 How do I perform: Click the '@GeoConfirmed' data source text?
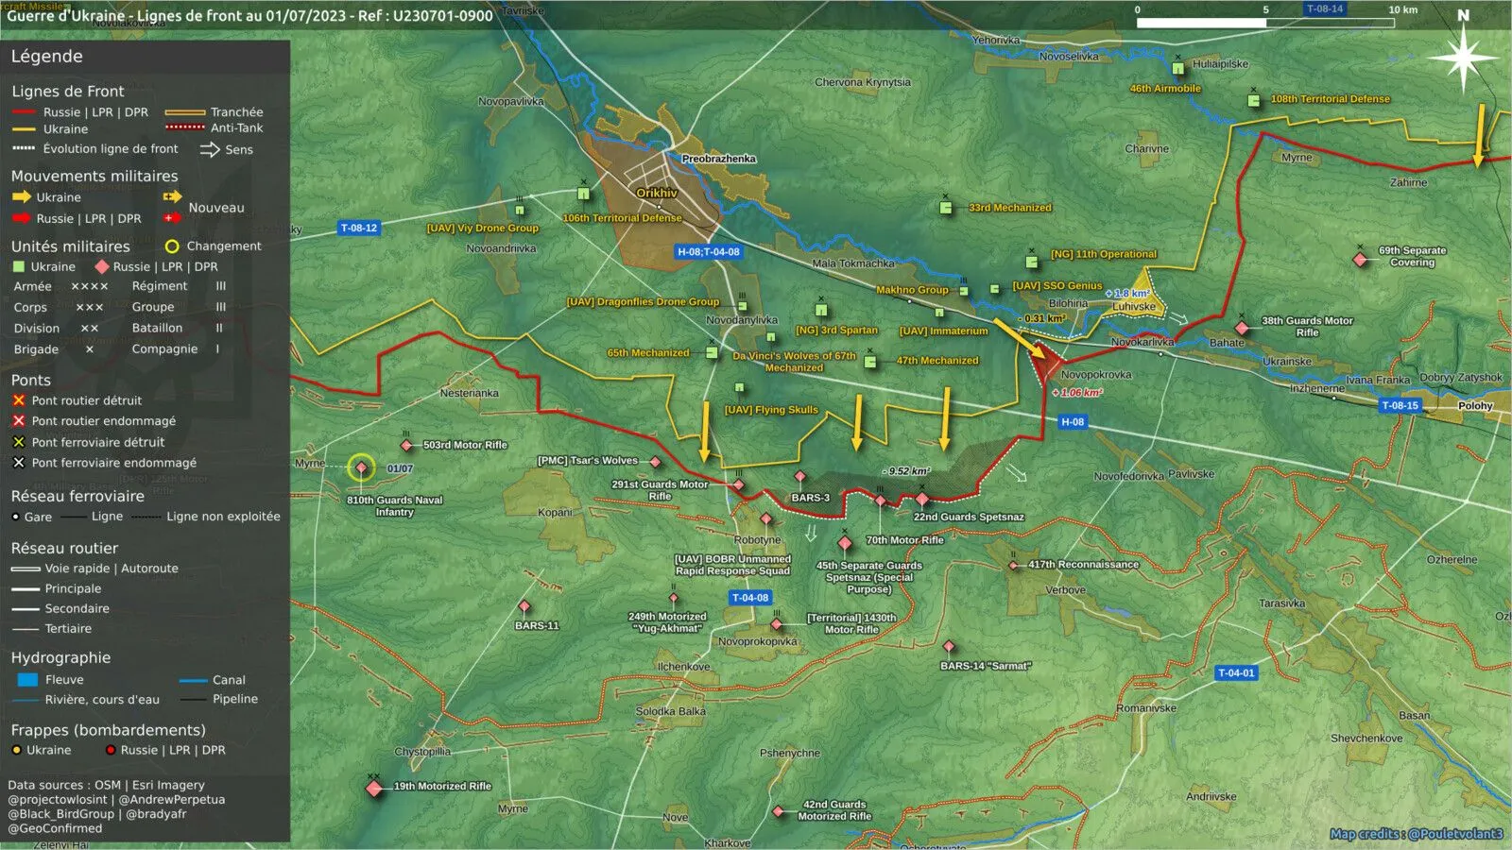tap(55, 828)
